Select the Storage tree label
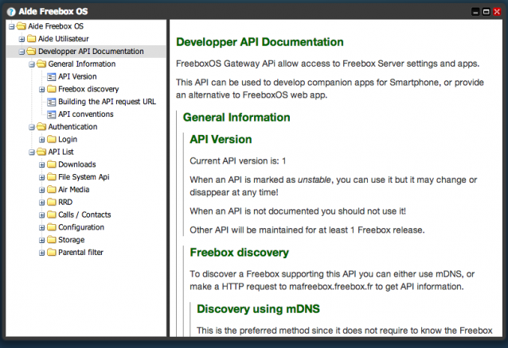The image size is (508, 348). click(x=72, y=240)
